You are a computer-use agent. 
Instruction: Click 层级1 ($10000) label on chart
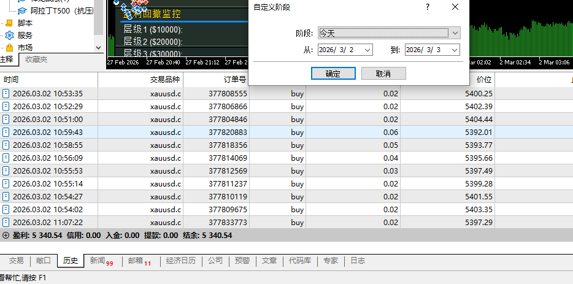153,29
